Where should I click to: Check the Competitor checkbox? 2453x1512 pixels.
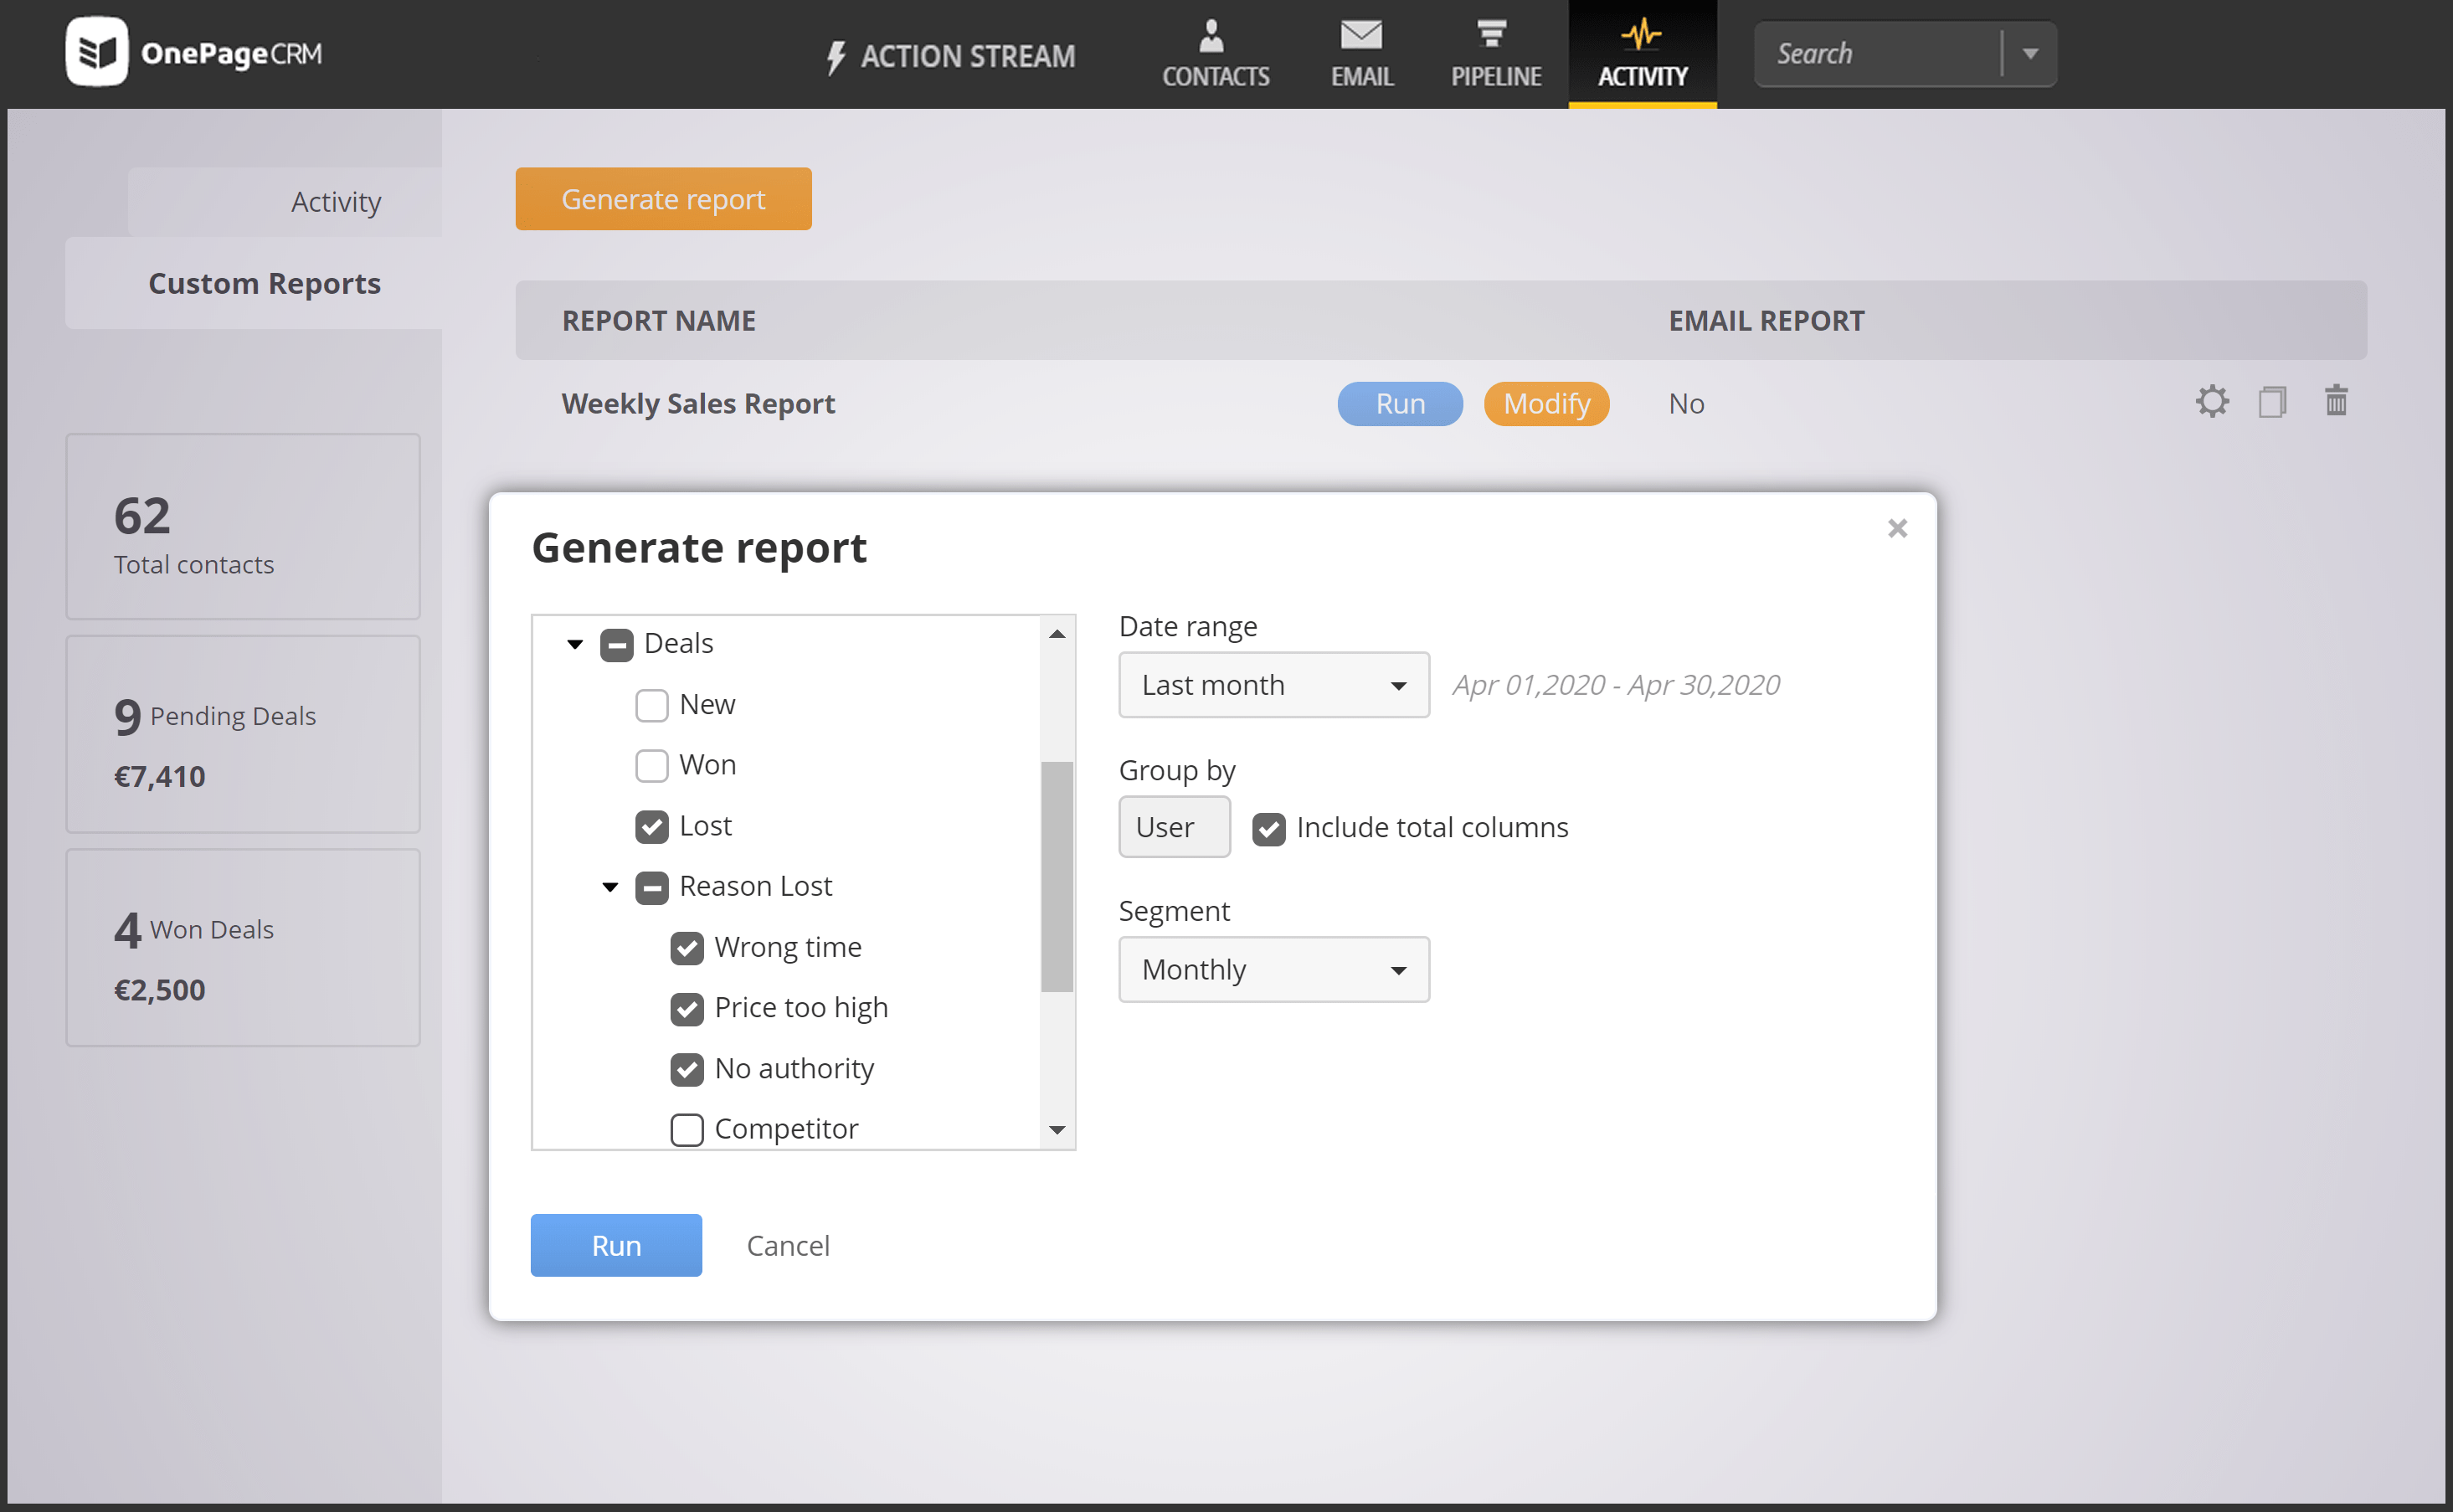pos(687,1130)
